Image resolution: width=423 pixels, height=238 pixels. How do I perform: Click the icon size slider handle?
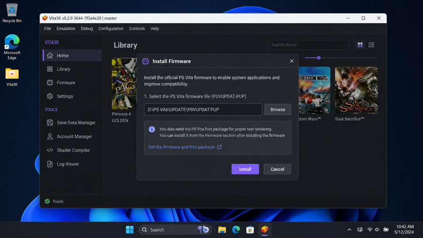[319, 58]
